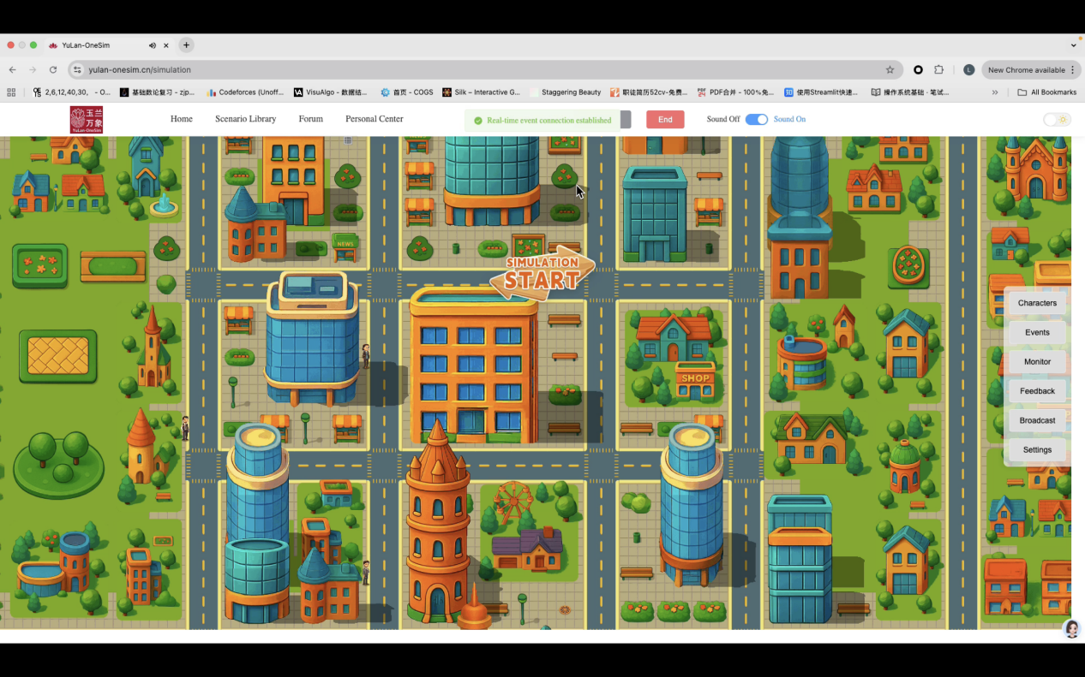Click the YuLan-OneSim logo
1085x677 pixels.
click(86, 120)
